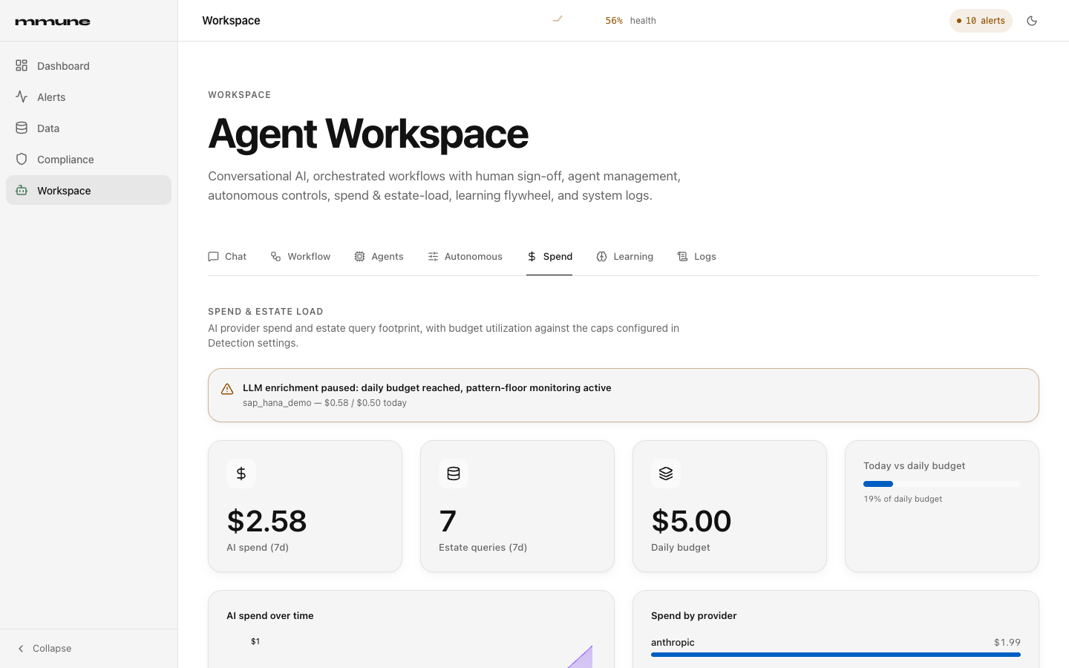Viewport: 1069px width, 668px height.
Task: Click the $1 chart axis label
Action: (255, 641)
